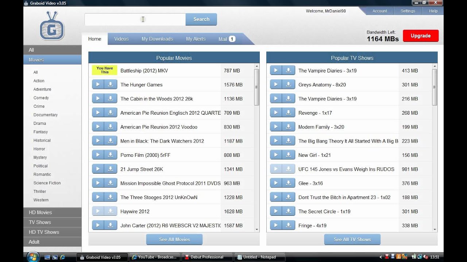Image resolution: width=467 pixels, height=262 pixels.
Task: Select the Comedy movie genre
Action: click(41, 98)
